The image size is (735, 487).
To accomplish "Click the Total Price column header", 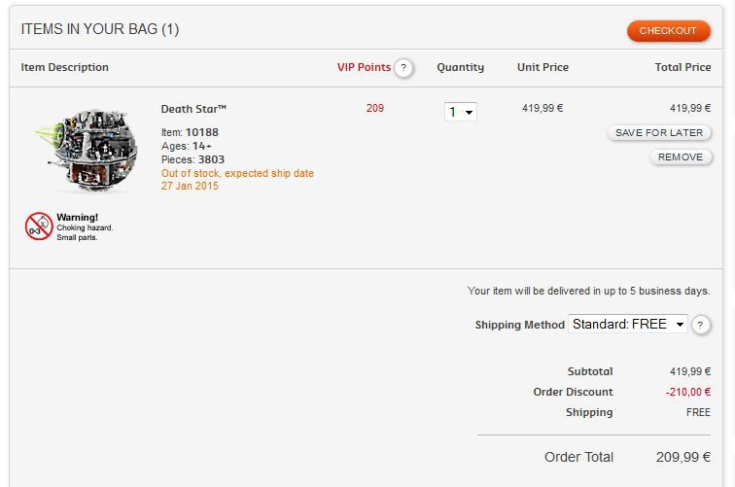I will [682, 67].
